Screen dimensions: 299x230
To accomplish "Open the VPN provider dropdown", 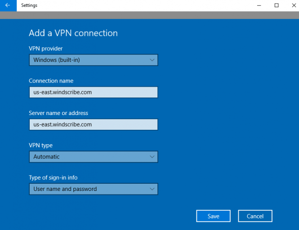I will [x=94, y=60].
